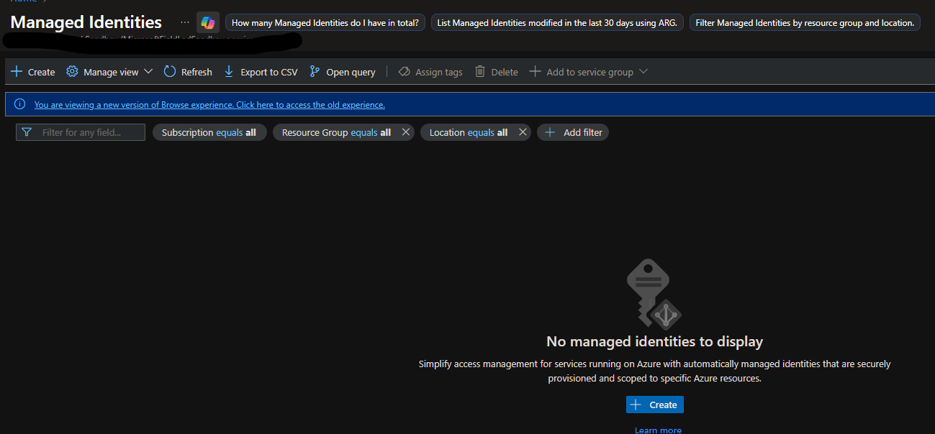The height and width of the screenshot is (434, 935).
Task: Remove the Location filter
Action: point(523,132)
